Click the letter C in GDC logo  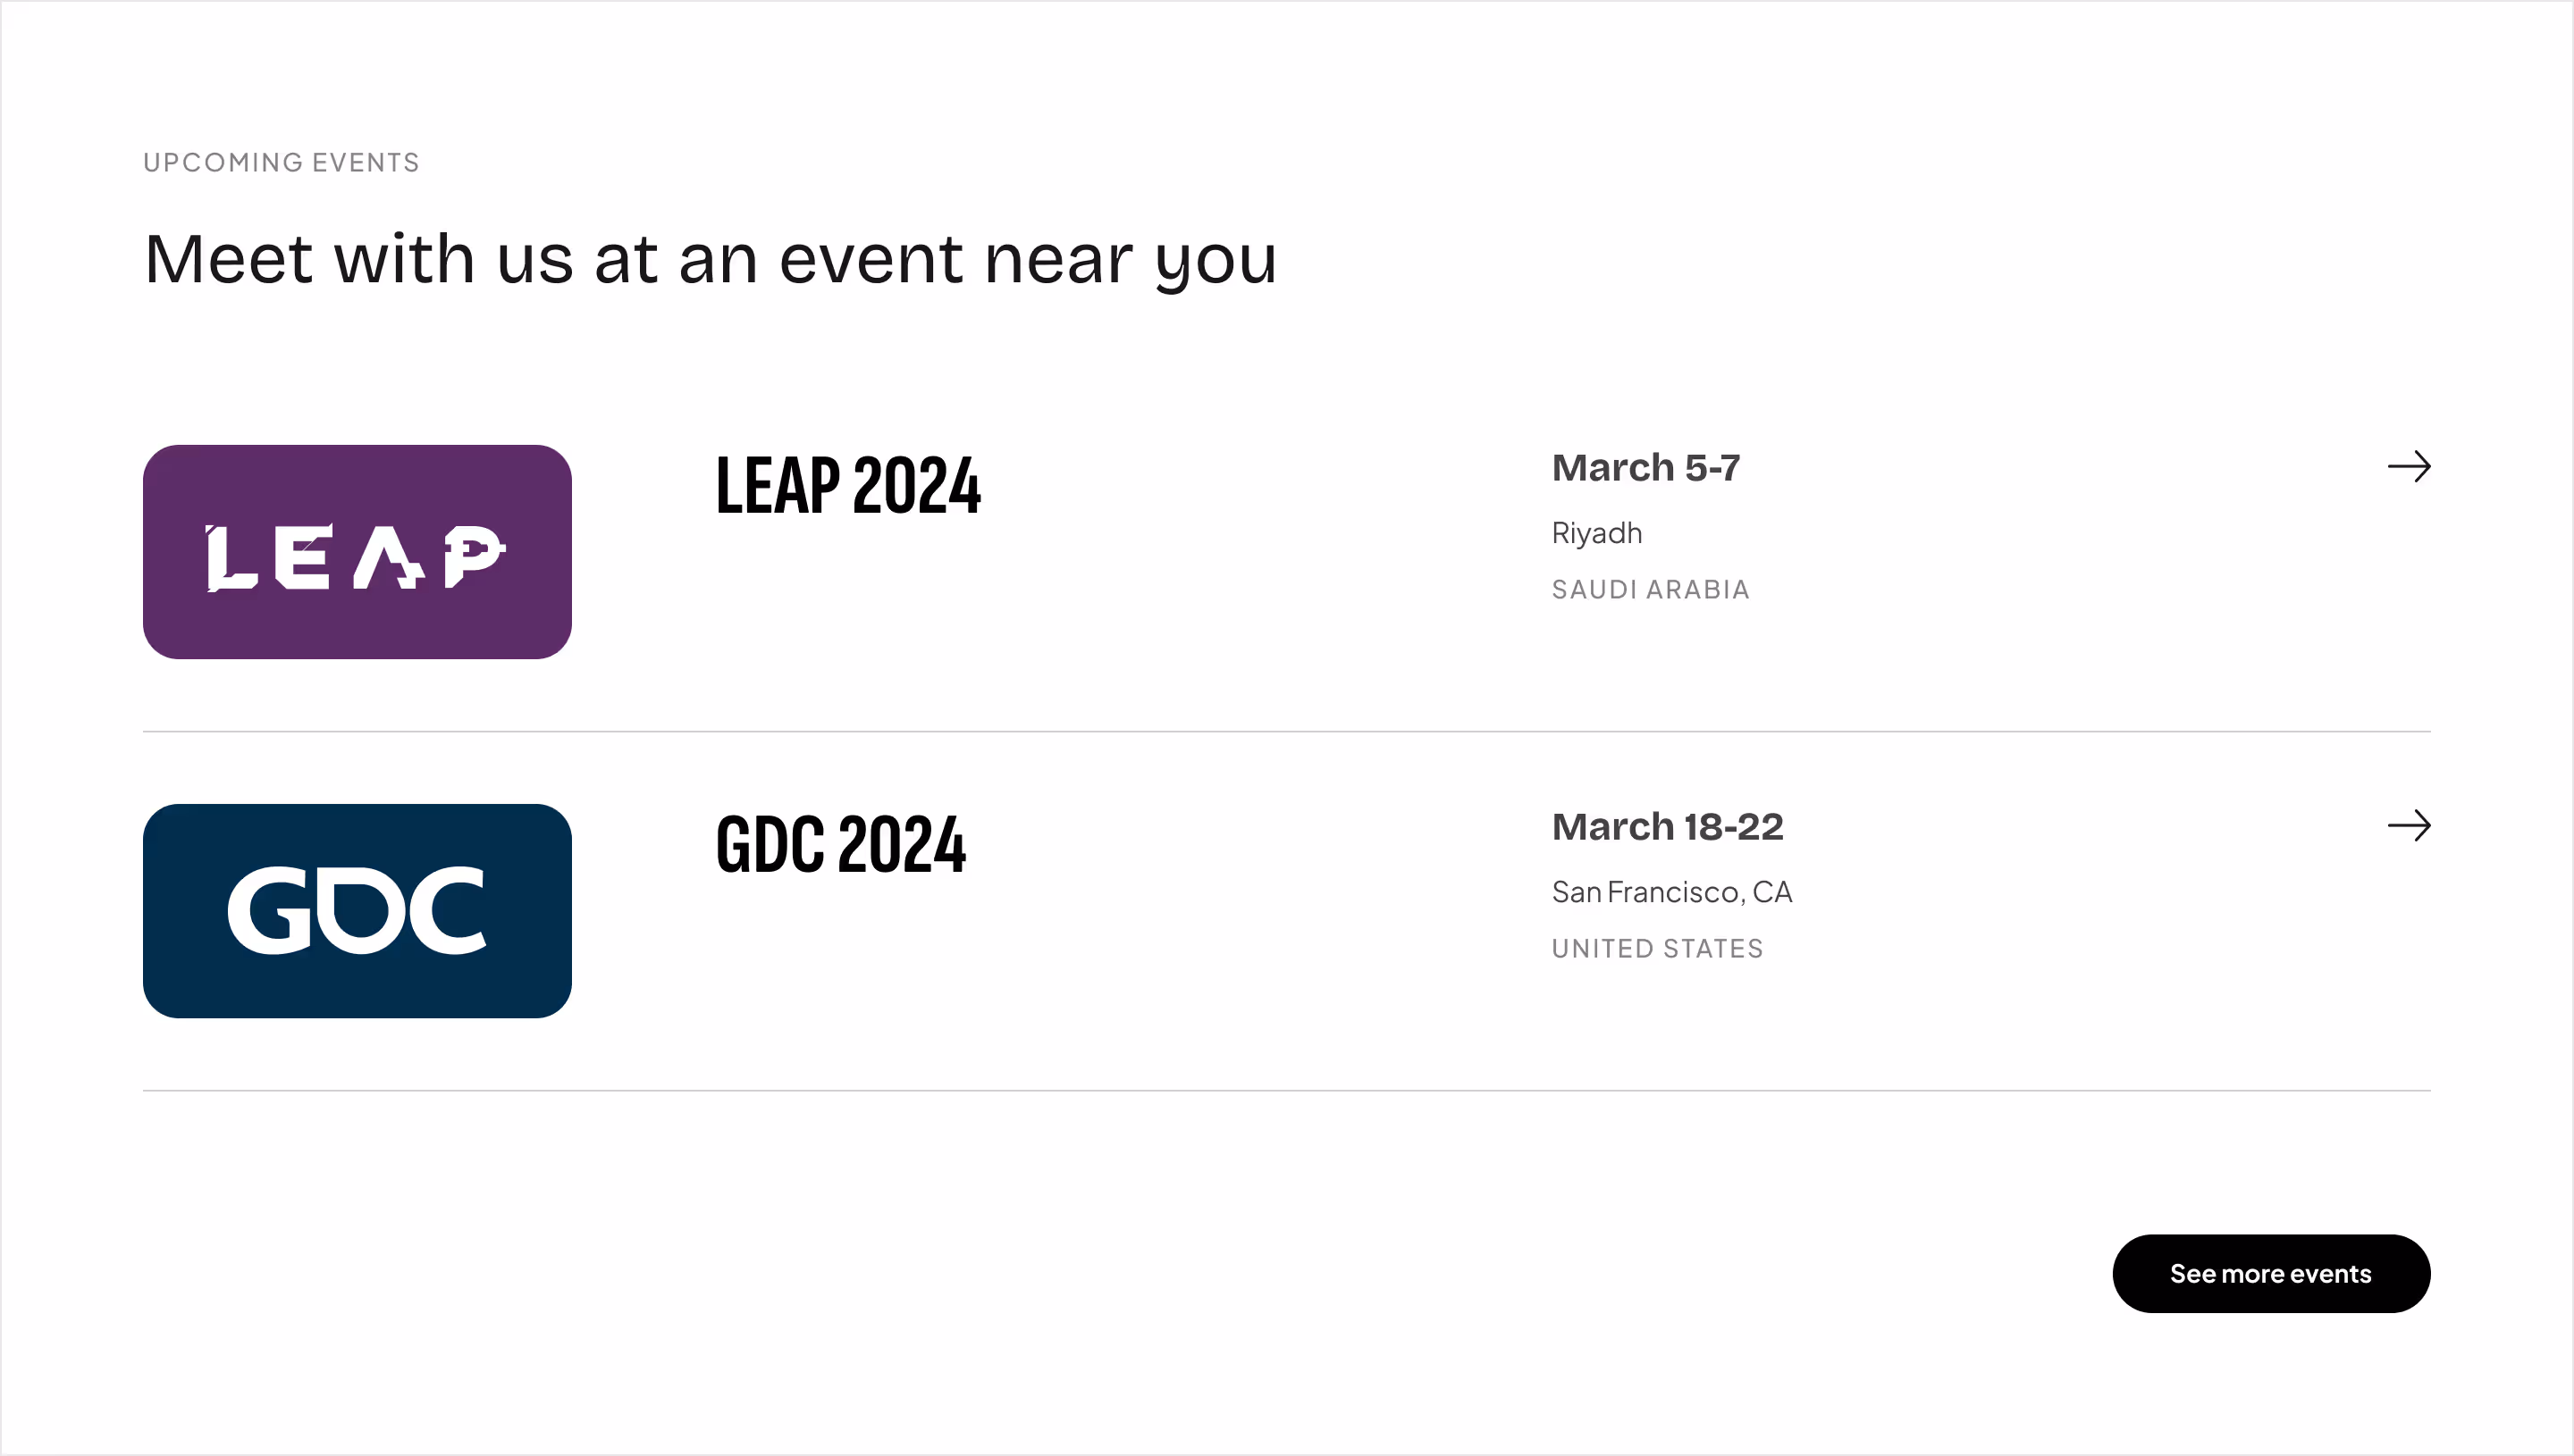pyautogui.click(x=445, y=910)
